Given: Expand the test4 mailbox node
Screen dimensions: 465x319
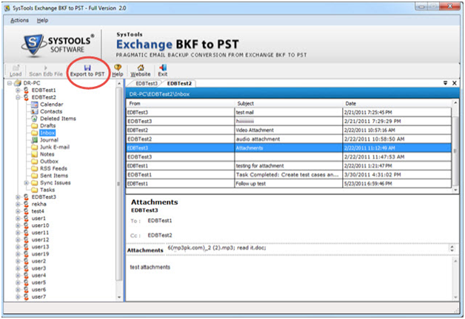Looking at the screenshot, I should coord(18,211).
